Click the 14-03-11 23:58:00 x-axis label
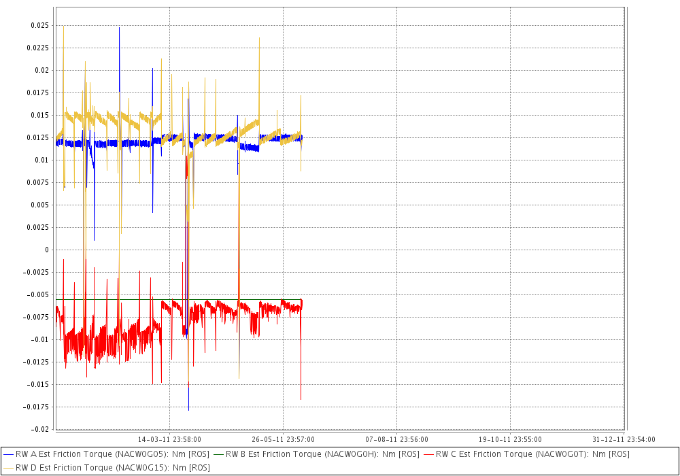Screen dimensions: 680x476 pyautogui.click(x=169, y=439)
